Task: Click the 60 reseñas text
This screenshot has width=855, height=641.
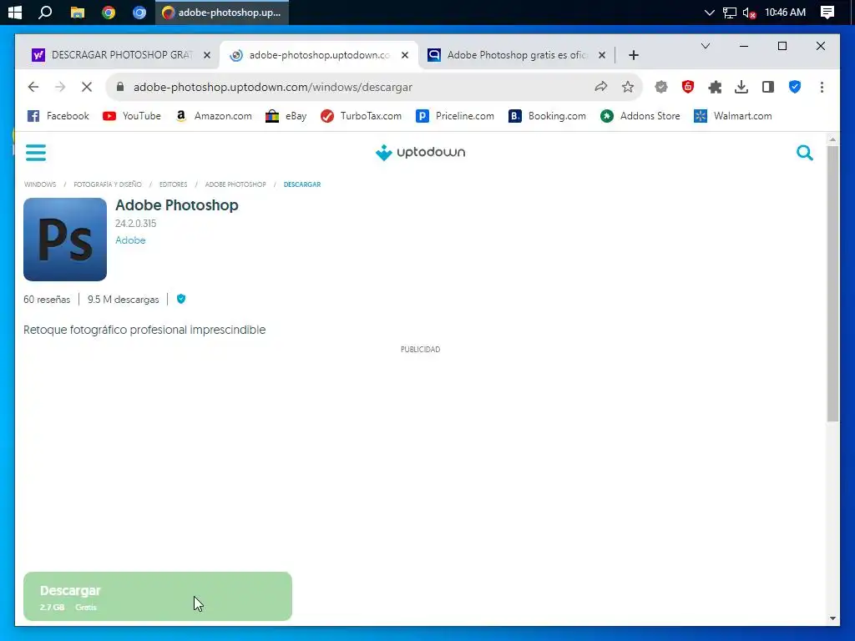Action: tap(47, 300)
